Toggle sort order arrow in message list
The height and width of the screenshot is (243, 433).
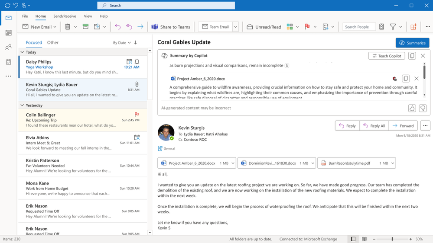pyautogui.click(x=136, y=42)
